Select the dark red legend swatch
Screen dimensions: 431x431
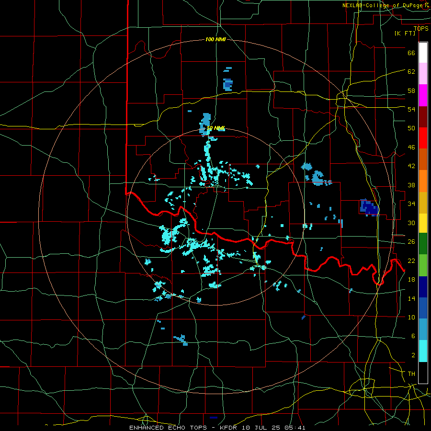click(423, 116)
